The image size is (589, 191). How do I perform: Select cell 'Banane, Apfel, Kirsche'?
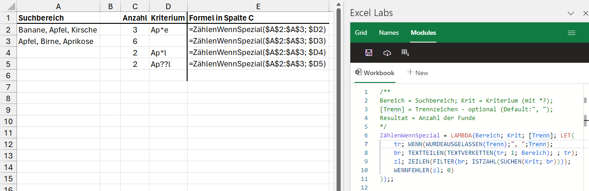(58, 30)
